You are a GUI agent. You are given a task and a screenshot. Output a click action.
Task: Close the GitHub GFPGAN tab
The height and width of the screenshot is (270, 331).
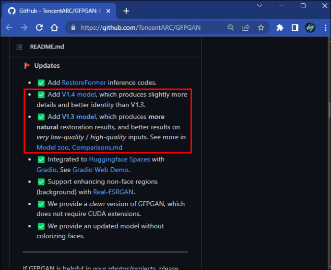tap(108, 11)
